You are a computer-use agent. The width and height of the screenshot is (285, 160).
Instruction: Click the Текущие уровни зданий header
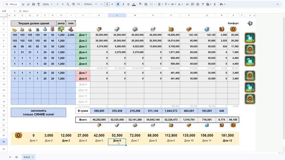33,24
